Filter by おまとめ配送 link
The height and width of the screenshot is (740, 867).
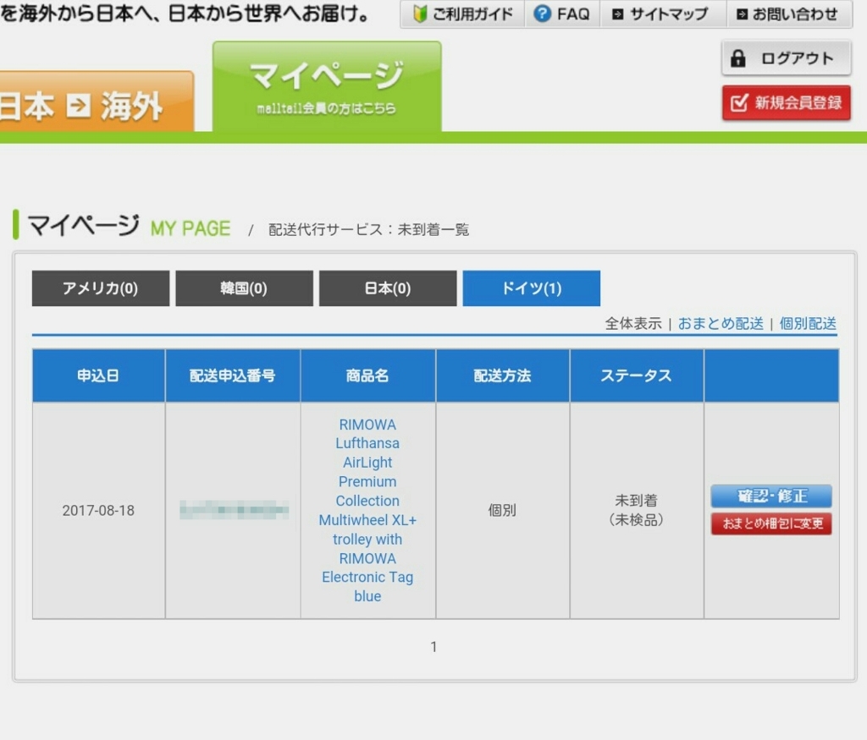721,324
